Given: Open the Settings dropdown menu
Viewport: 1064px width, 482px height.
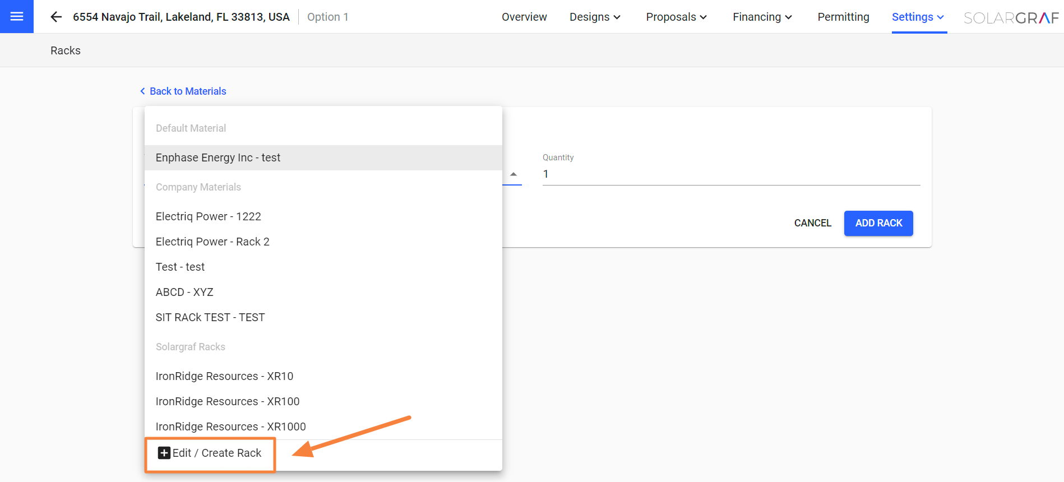Looking at the screenshot, I should click(x=918, y=17).
